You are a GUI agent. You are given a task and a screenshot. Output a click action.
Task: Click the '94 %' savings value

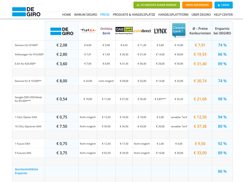[222, 117]
